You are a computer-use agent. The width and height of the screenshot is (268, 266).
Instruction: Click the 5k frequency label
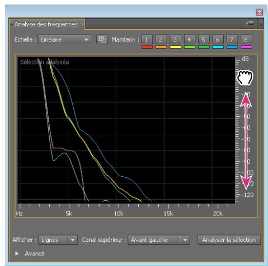coord(69,213)
